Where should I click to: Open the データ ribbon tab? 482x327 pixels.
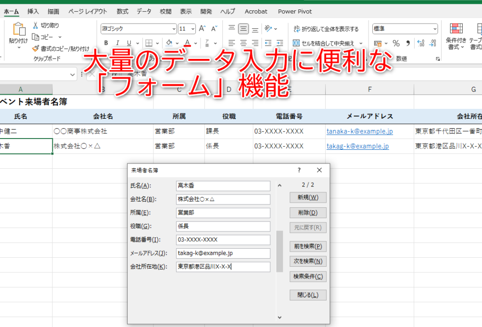click(144, 12)
